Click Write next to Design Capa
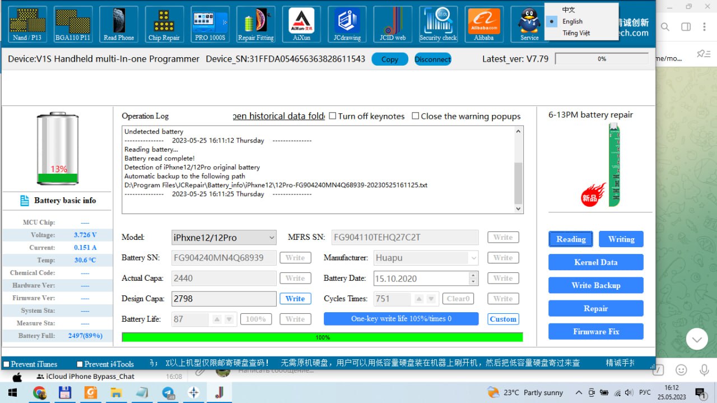This screenshot has width=717, height=403. (x=295, y=299)
